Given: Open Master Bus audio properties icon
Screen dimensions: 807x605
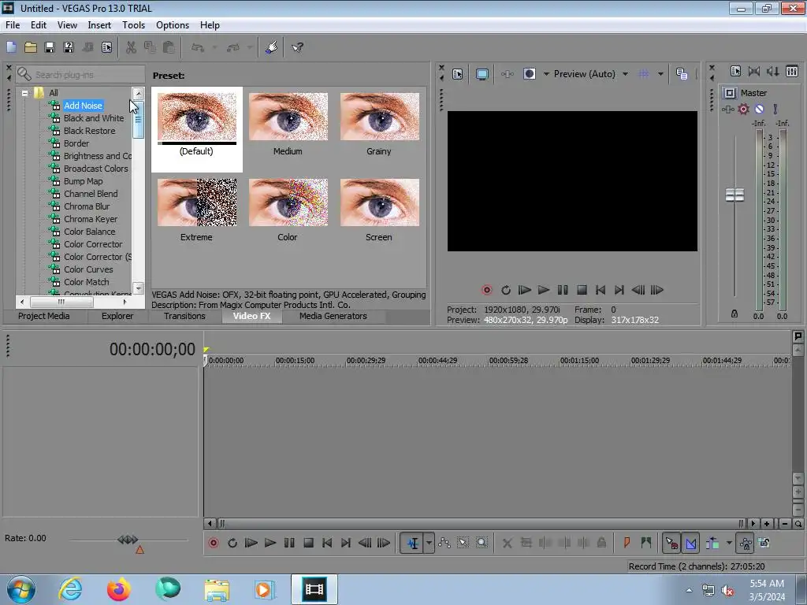Looking at the screenshot, I should (x=735, y=72).
